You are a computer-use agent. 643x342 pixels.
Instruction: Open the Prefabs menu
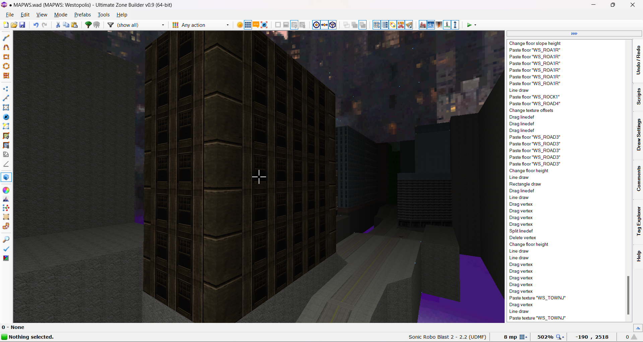[82, 15]
